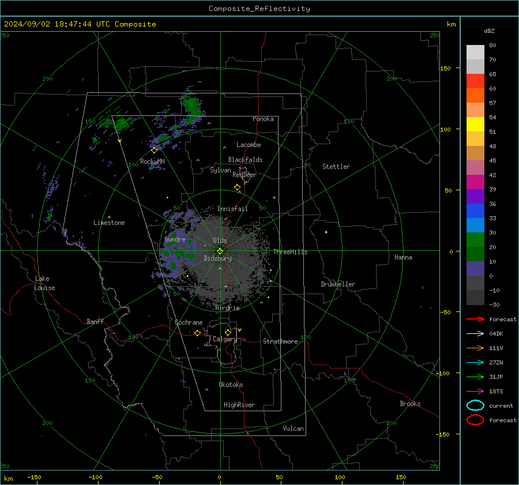The height and width of the screenshot is (485, 519).
Task: Click the Innisfail label
Action: pos(232,209)
